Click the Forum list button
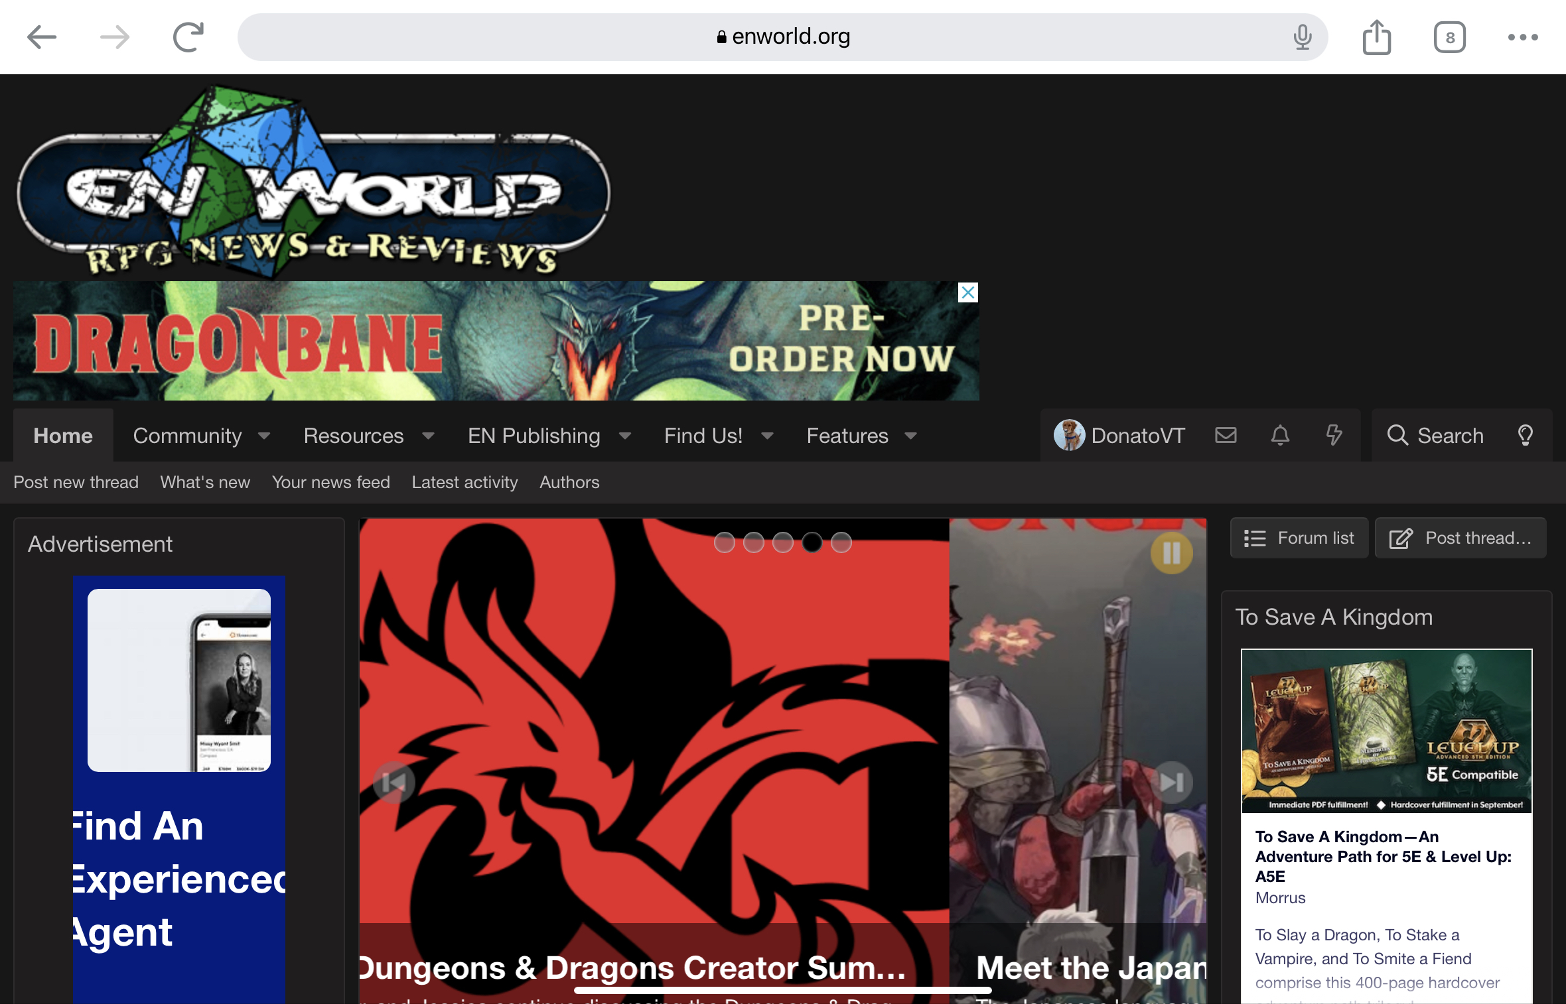1566x1004 pixels. (1299, 538)
